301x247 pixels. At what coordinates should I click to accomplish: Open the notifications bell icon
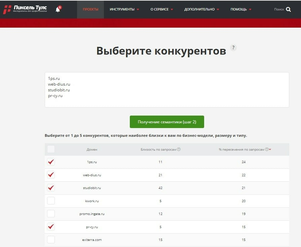click(x=58, y=9)
